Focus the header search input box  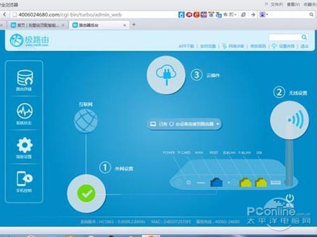[285, 37]
